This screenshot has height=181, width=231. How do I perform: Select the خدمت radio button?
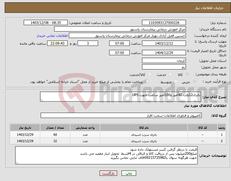170,74
